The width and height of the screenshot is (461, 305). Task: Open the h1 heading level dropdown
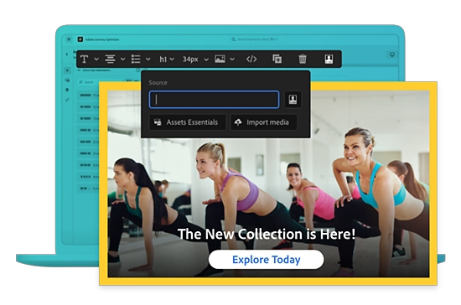pyautogui.click(x=167, y=59)
